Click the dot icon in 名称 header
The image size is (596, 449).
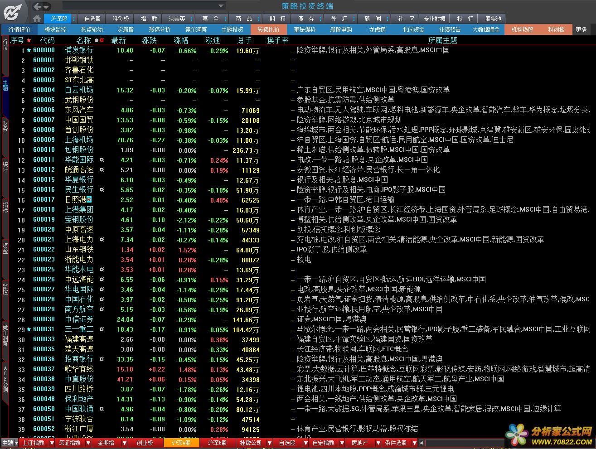coord(97,40)
